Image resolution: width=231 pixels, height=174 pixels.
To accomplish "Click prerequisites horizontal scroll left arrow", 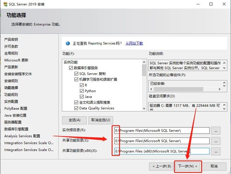I will pyautogui.click(x=151, y=89).
